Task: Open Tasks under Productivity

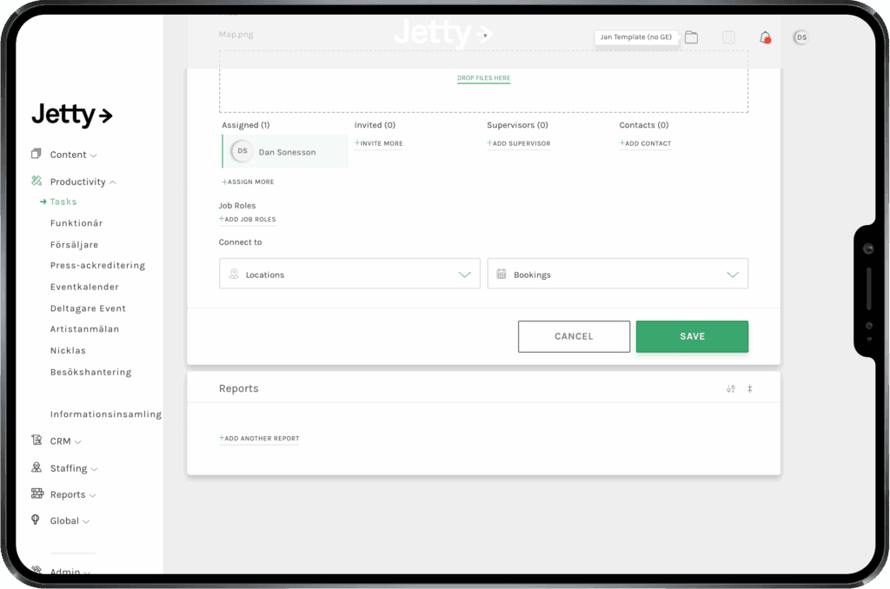Action: point(64,202)
